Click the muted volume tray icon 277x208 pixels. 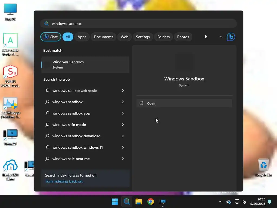(244, 201)
